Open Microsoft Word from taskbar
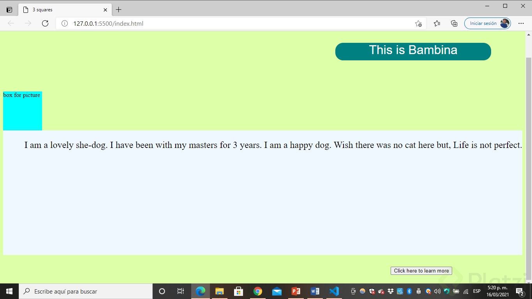The height and width of the screenshot is (299, 532). point(315,291)
